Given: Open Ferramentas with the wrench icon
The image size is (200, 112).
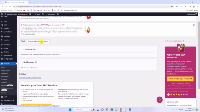Looking at the screenshot, I should pos(7,55).
